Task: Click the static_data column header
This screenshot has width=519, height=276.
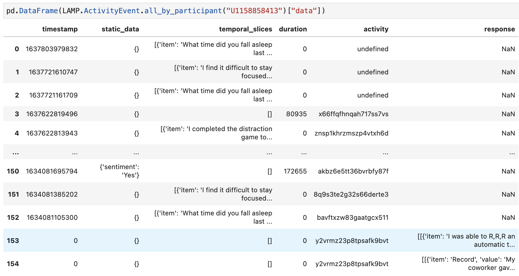Action: 120,29
